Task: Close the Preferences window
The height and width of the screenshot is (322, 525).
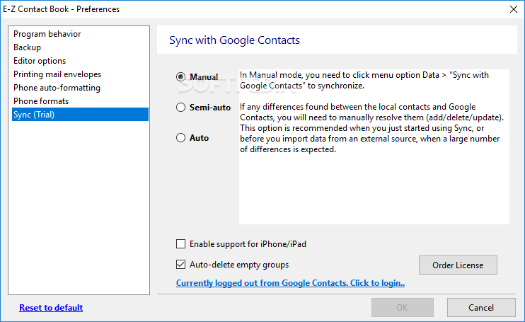Action: point(514,9)
